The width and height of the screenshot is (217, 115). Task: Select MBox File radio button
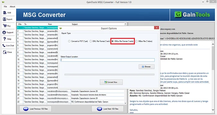[x=136, y=41]
